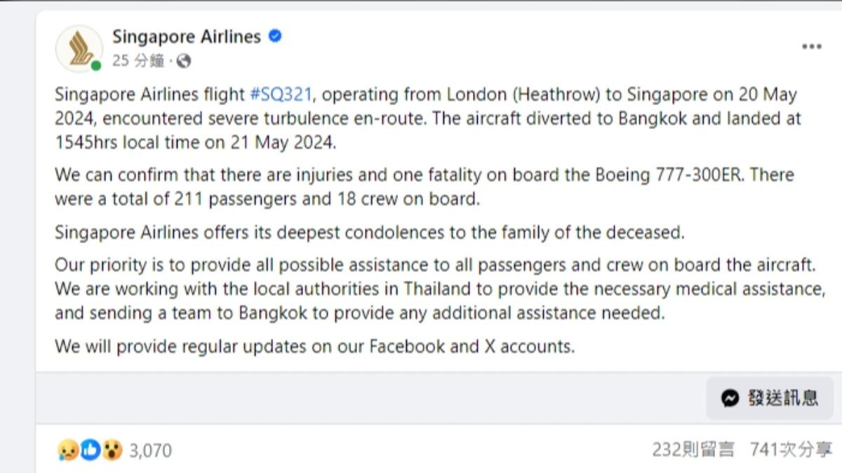Open the 25 分鐘 post timestamp

(x=138, y=61)
